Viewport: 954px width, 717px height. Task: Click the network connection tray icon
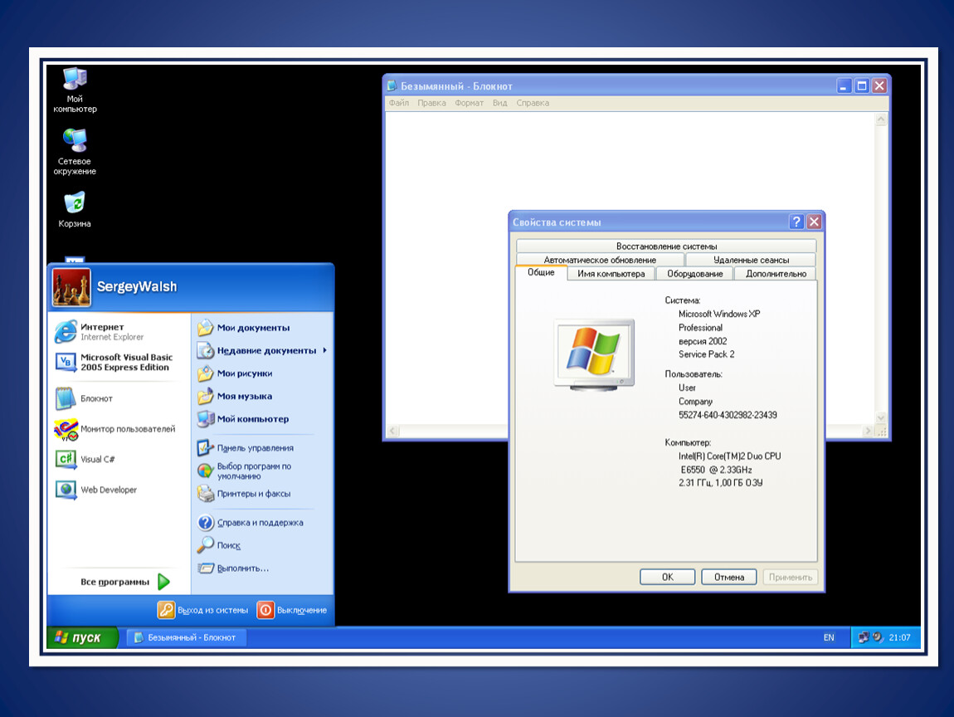coord(864,637)
